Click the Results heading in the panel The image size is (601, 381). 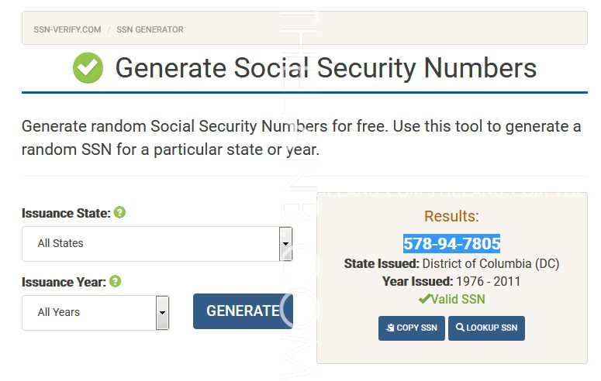tap(451, 216)
